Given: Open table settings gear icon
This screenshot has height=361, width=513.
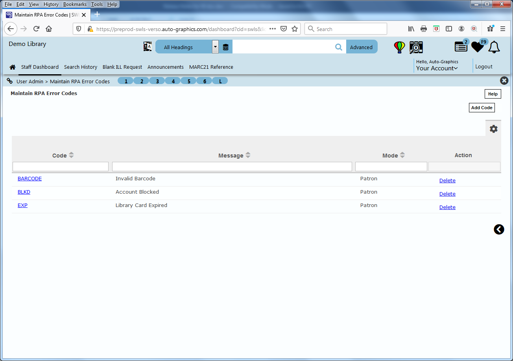Looking at the screenshot, I should [x=493, y=128].
